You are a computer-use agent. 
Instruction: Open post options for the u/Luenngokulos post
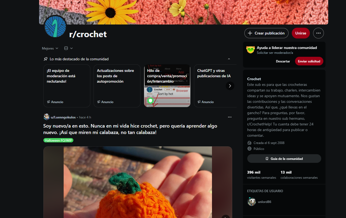[x=230, y=117]
